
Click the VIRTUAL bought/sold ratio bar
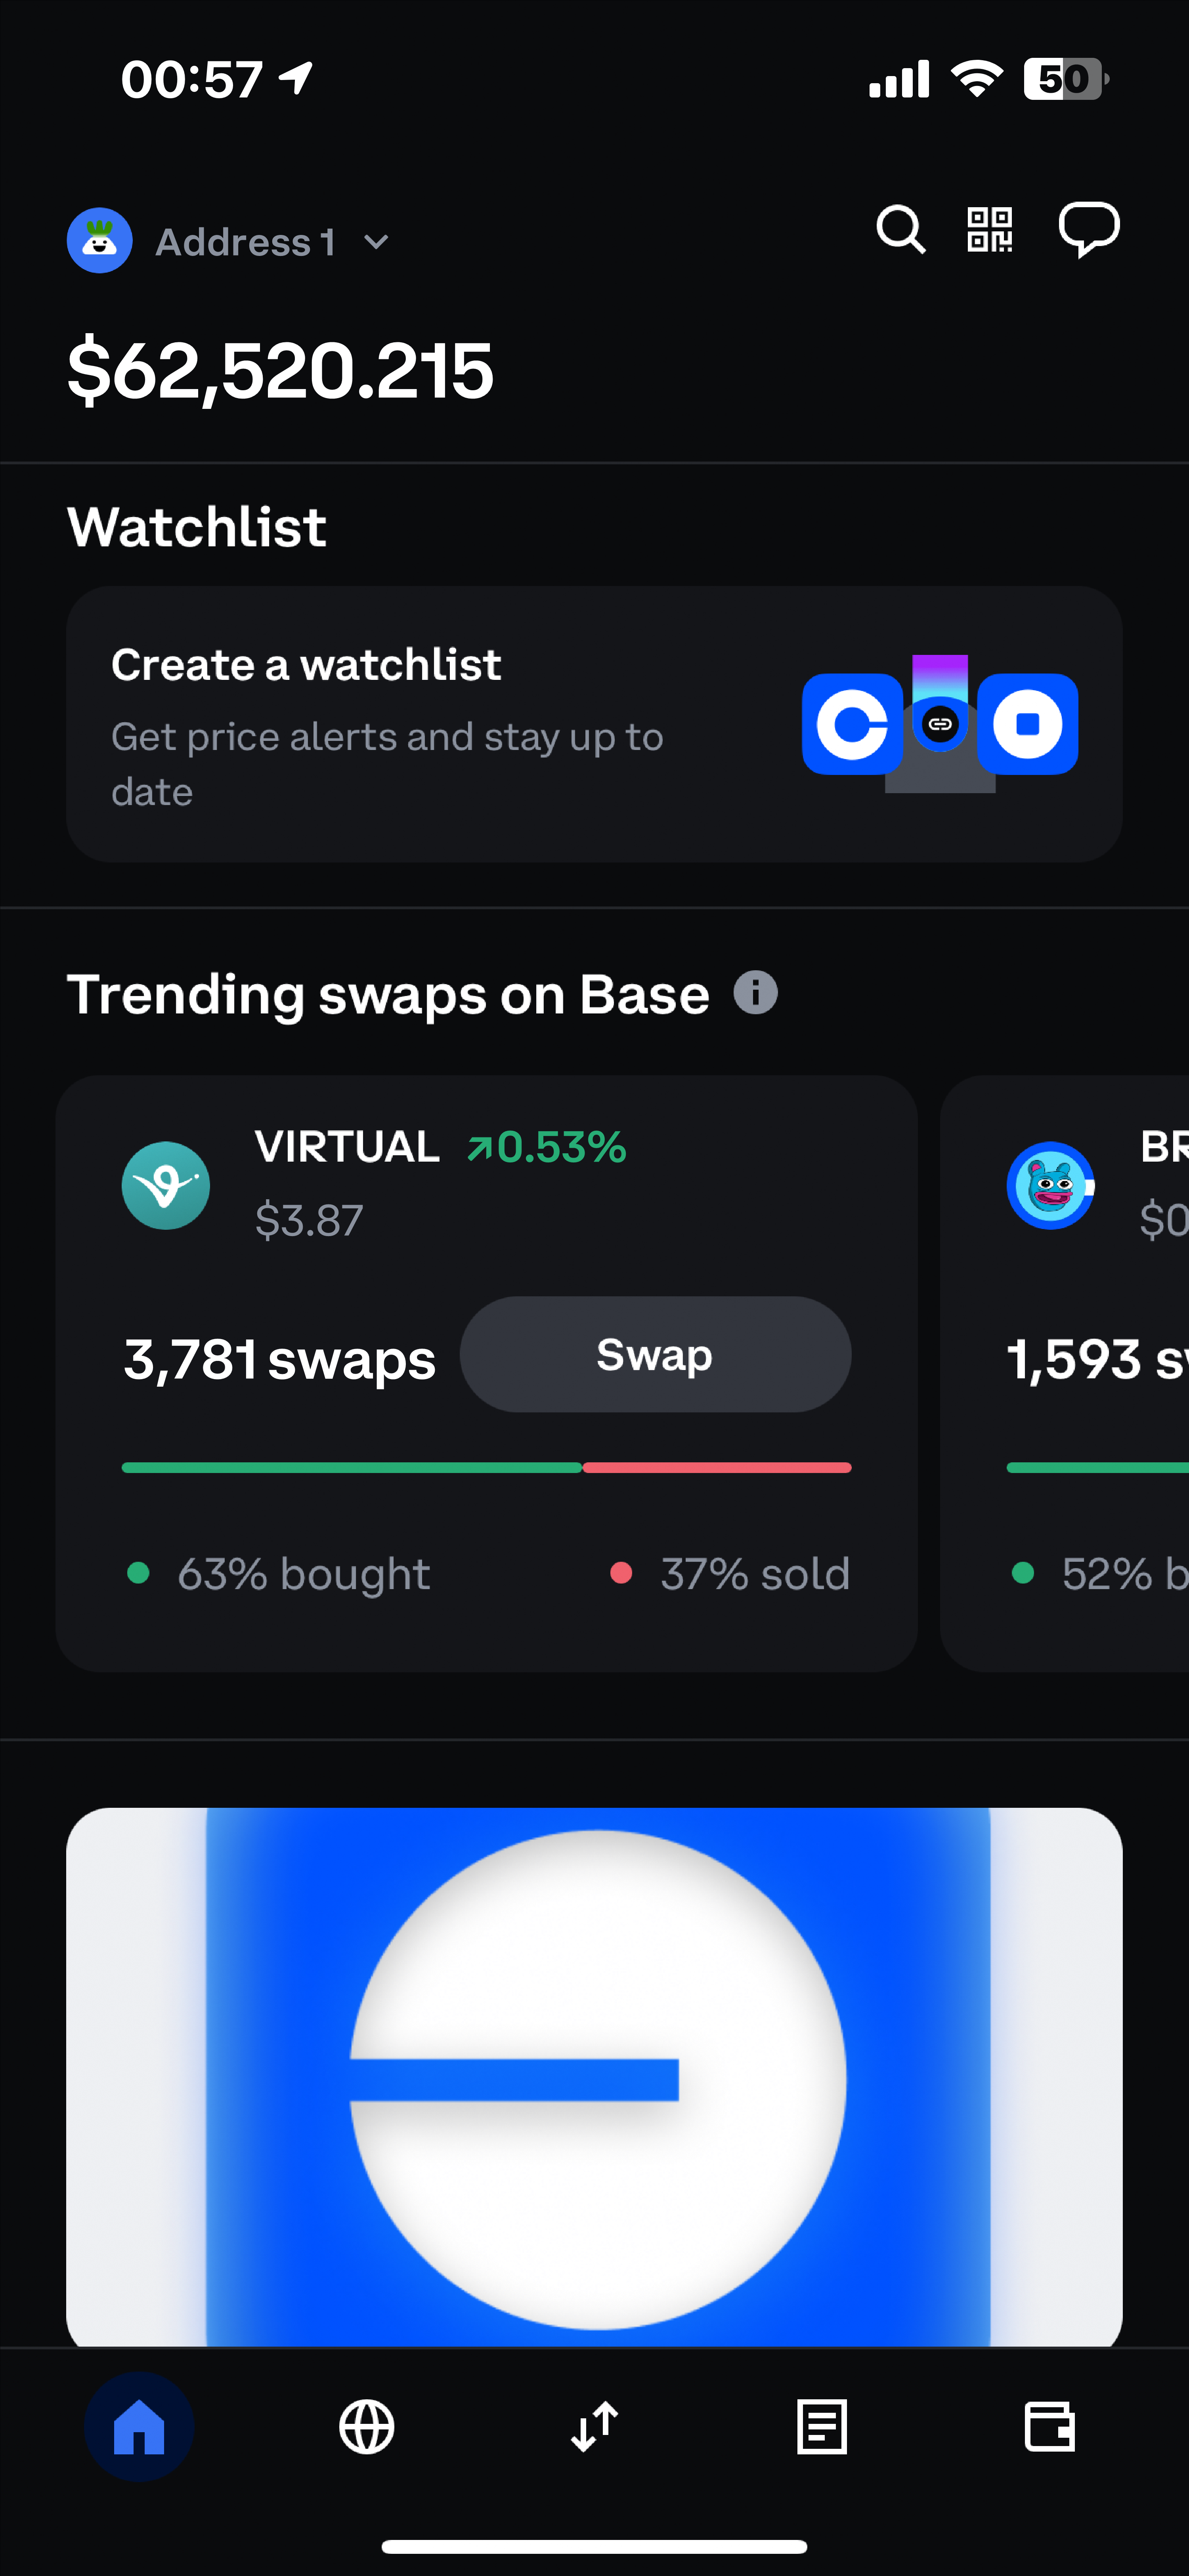(486, 1468)
